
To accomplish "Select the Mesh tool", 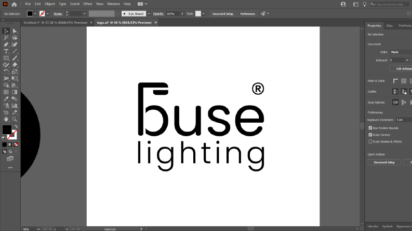I will coord(6,92).
